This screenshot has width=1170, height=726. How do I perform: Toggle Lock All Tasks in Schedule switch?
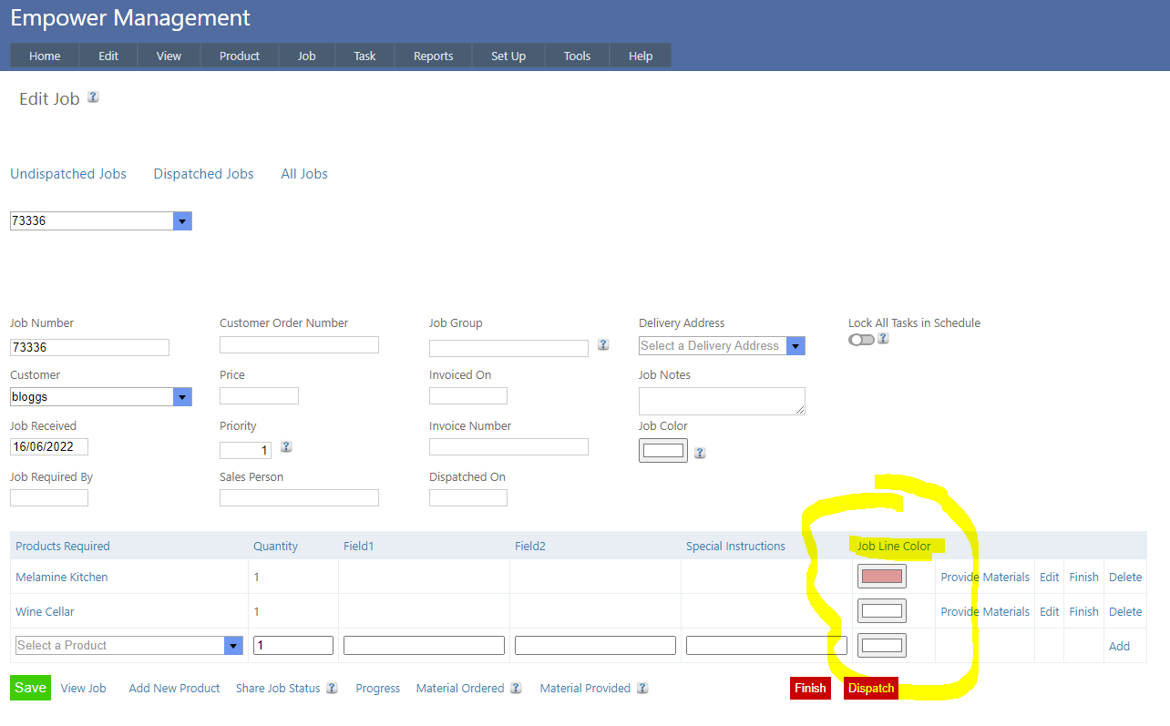point(861,340)
